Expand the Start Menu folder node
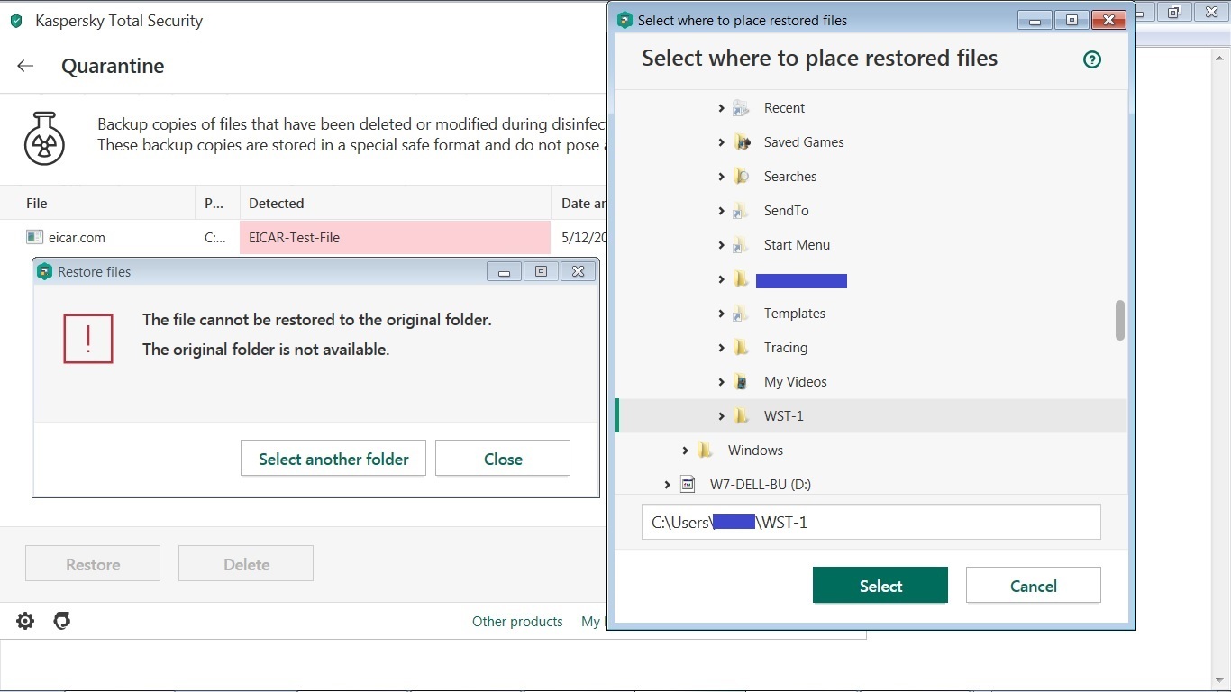 coord(721,245)
